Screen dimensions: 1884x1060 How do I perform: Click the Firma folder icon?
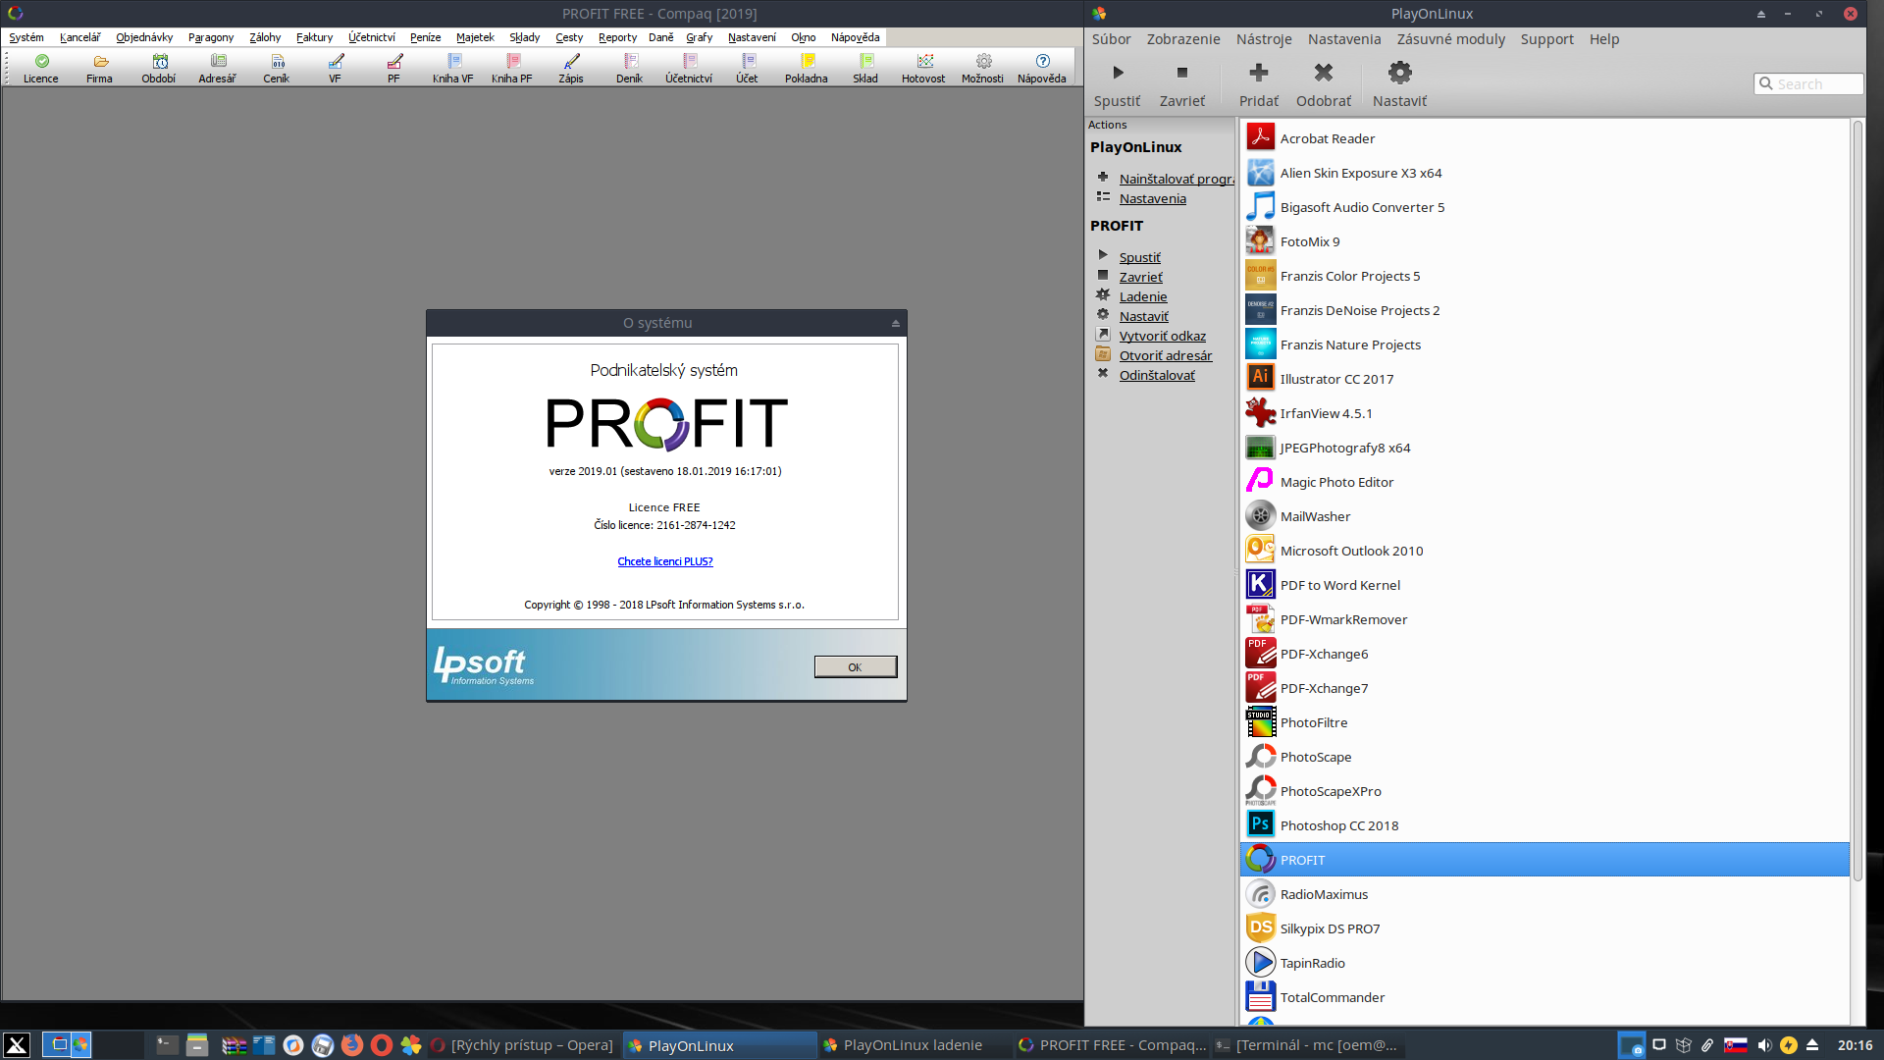point(100,68)
